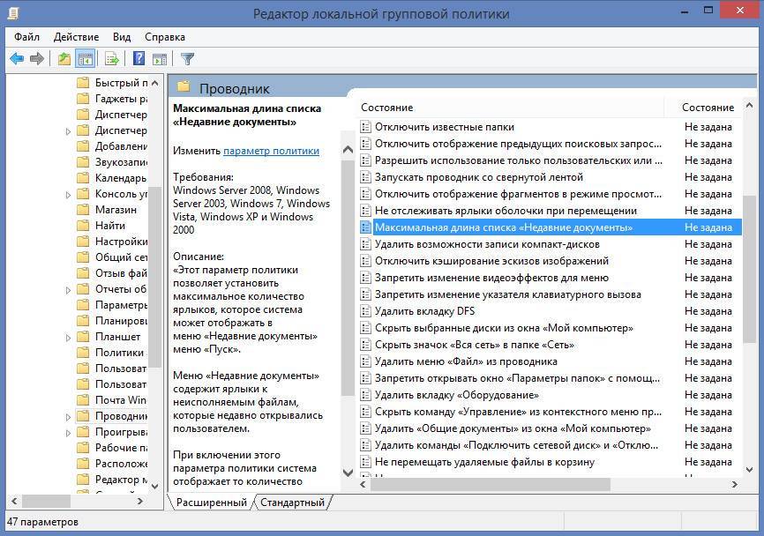Toggle the action pane toolbar icon
764x536 pixels.
pyautogui.click(x=160, y=59)
